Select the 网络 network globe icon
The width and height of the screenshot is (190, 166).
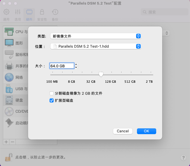coord(9,77)
